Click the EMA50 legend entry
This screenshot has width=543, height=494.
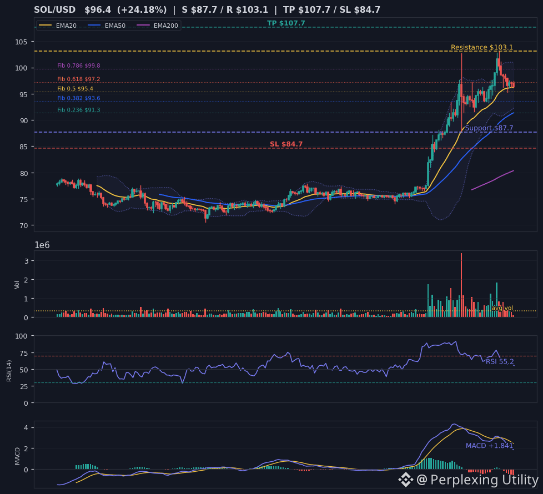[107, 26]
